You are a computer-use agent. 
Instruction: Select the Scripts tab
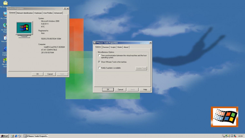[x=113, y=47]
